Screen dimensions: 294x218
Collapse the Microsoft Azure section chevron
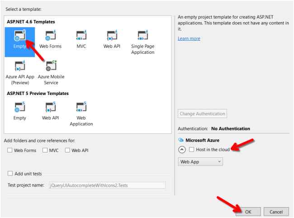182,150
